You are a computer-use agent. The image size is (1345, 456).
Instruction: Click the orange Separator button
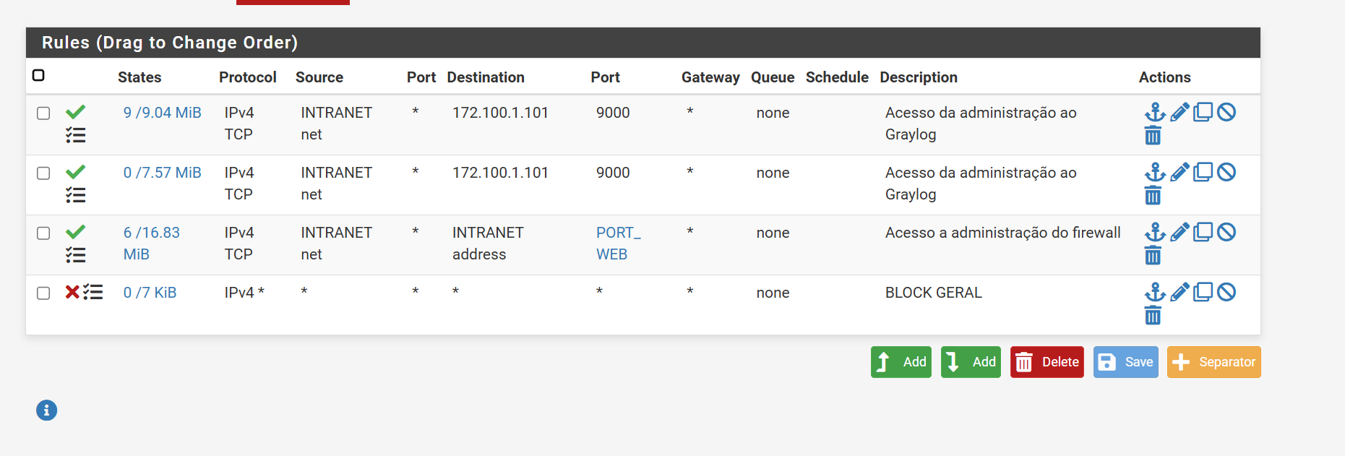click(1213, 362)
